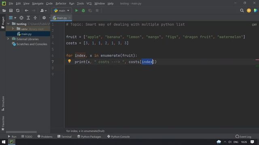Navigate forward with the right arrow

pyautogui.click(x=34, y=11)
